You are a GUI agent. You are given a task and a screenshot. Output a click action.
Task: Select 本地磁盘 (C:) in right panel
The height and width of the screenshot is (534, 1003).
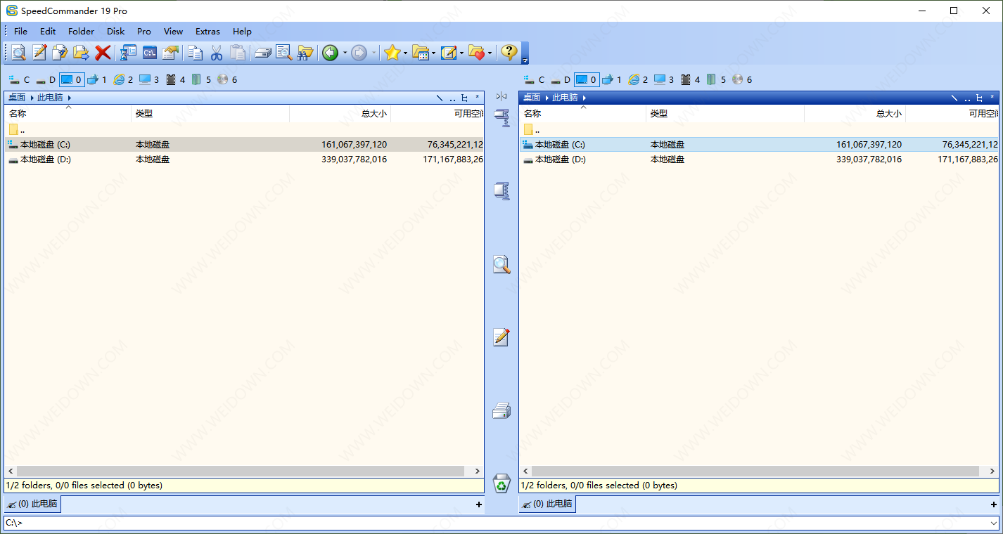point(759,144)
